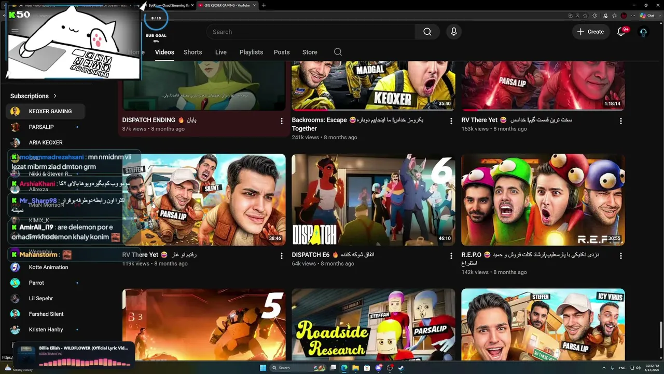Image resolution: width=664 pixels, height=374 pixels.
Task: Open options menu for DISPATCH E6 video
Action: (x=451, y=256)
